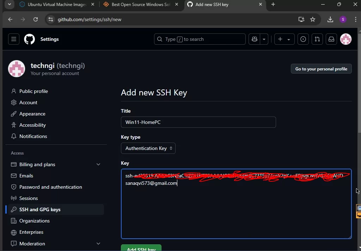View site information icon in address bar
This screenshot has width=361, height=251.
click(x=51, y=19)
